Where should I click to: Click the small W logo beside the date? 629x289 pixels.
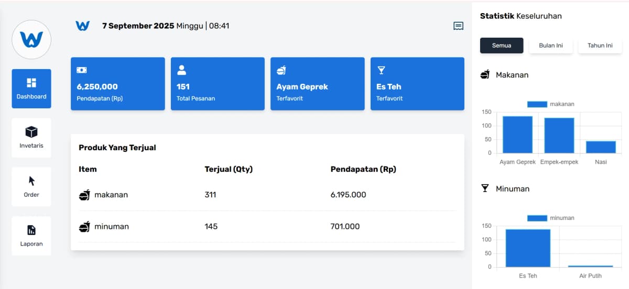point(82,26)
